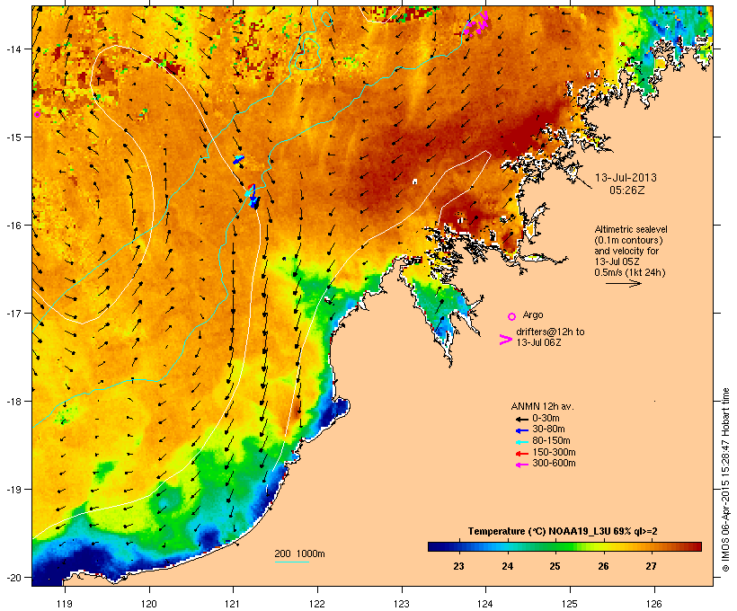Click the blue 30-80m legend arrow
The width and height of the screenshot is (737, 611).
tap(522, 430)
